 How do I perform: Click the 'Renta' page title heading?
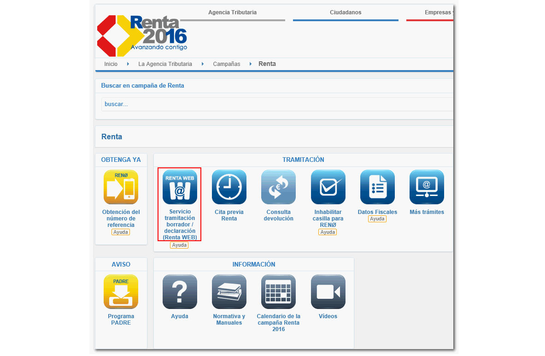[x=111, y=137]
